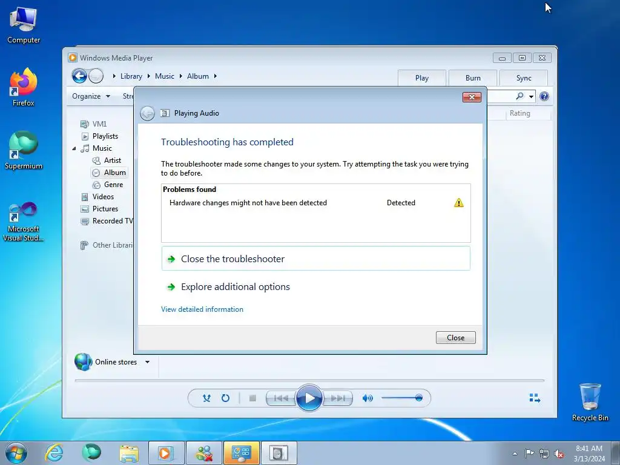Open Microsoft Visual Studio desktop shortcut
This screenshot has height=465, width=620.
[24, 222]
